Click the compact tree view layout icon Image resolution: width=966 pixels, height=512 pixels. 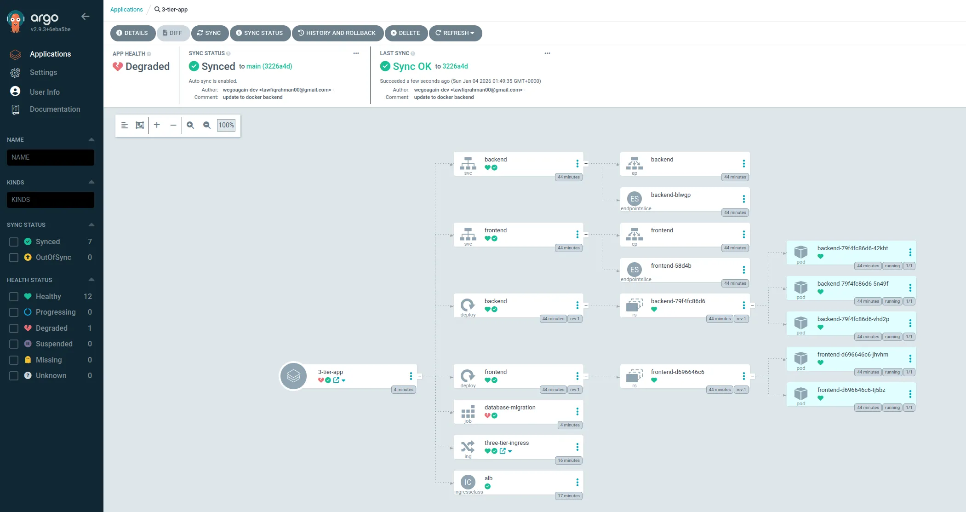(x=124, y=125)
